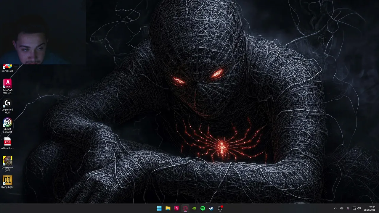This screenshot has width=379, height=213.
Task: Click the microphone tray icon
Action: click(348, 208)
